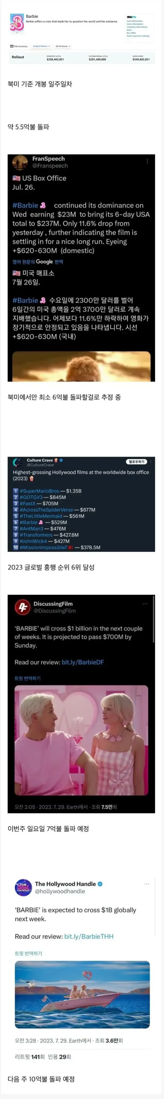Expand the All Territories dropdown

(x=63, y=46)
